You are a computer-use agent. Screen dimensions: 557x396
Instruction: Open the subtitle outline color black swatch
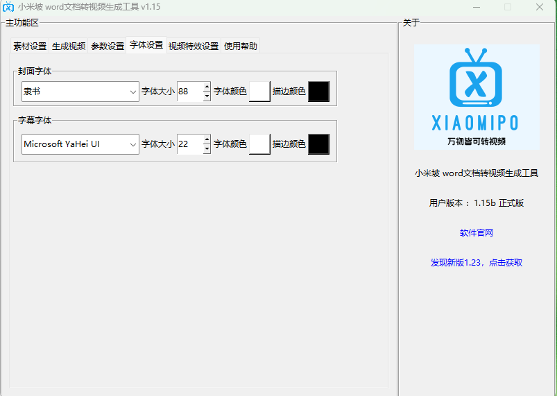[x=318, y=144]
